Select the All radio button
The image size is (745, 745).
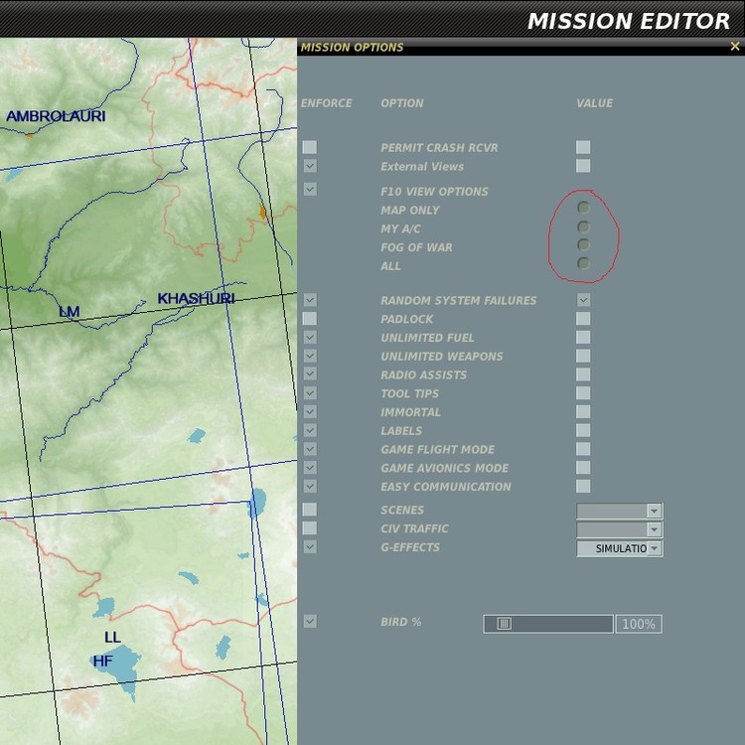pos(583,263)
